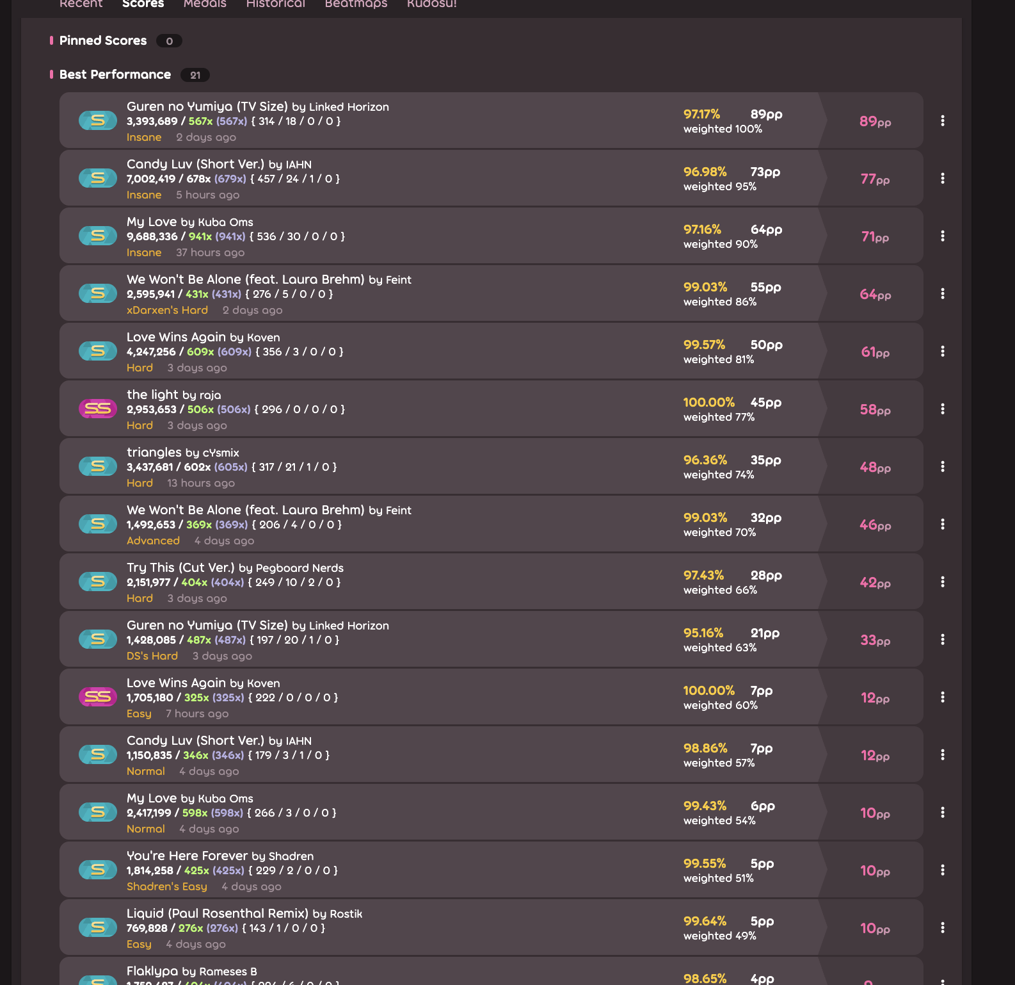Switch to the Beatmaps tab
Viewport: 1015px width, 985px height.
356,4
